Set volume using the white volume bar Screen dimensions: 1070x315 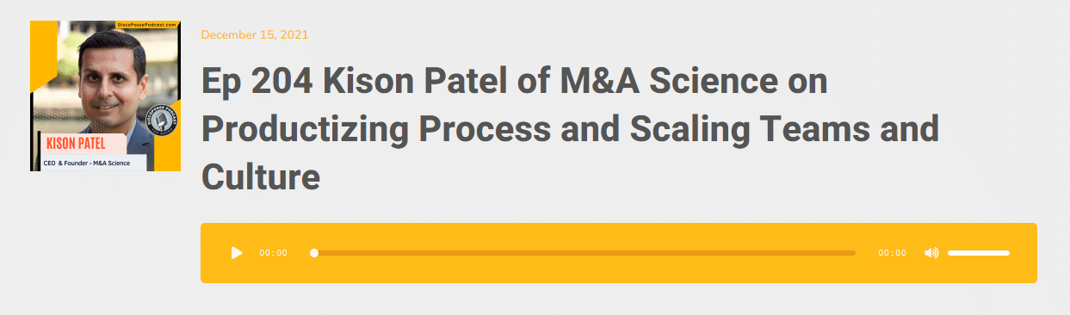[979, 253]
